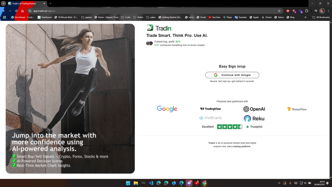The height and width of the screenshot is (187, 332).
Task: Open the apps grid in bookmarks bar
Action: tap(4, 17)
